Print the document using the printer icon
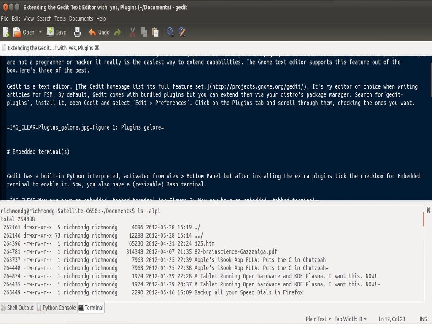Screen dimensions: 432x324 click(x=78, y=32)
